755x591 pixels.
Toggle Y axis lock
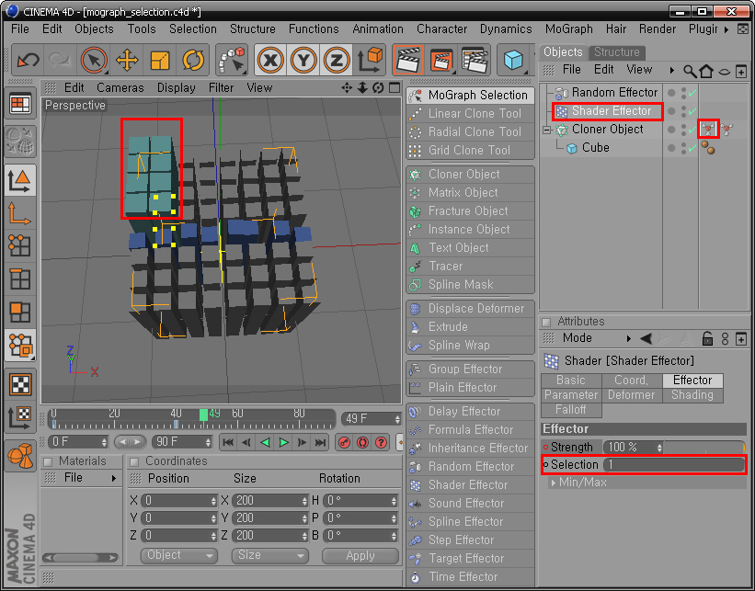click(303, 61)
